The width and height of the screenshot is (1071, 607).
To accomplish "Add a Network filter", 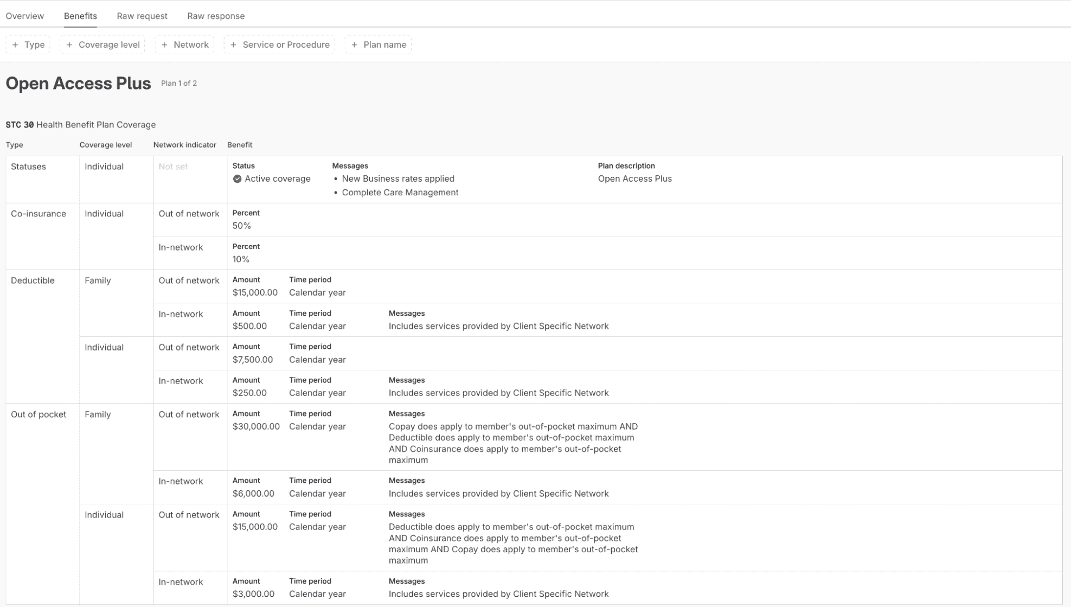I will [x=185, y=44].
